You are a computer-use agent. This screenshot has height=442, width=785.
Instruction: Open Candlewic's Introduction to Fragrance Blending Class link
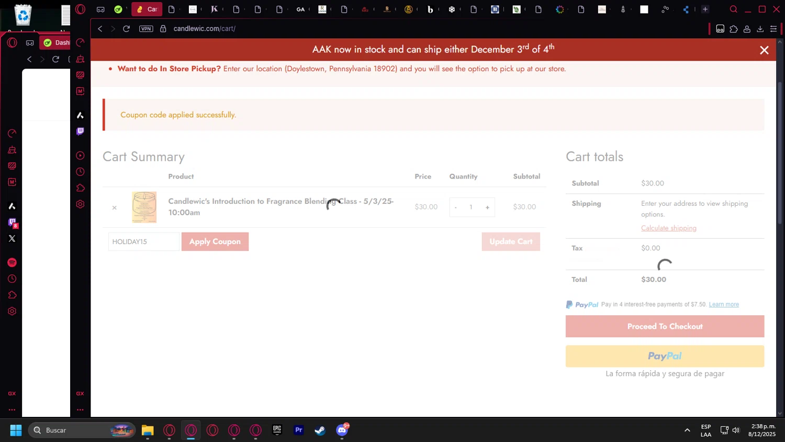[281, 207]
